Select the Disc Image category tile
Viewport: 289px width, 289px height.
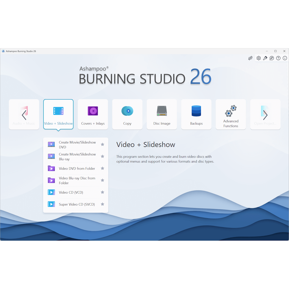(x=162, y=114)
